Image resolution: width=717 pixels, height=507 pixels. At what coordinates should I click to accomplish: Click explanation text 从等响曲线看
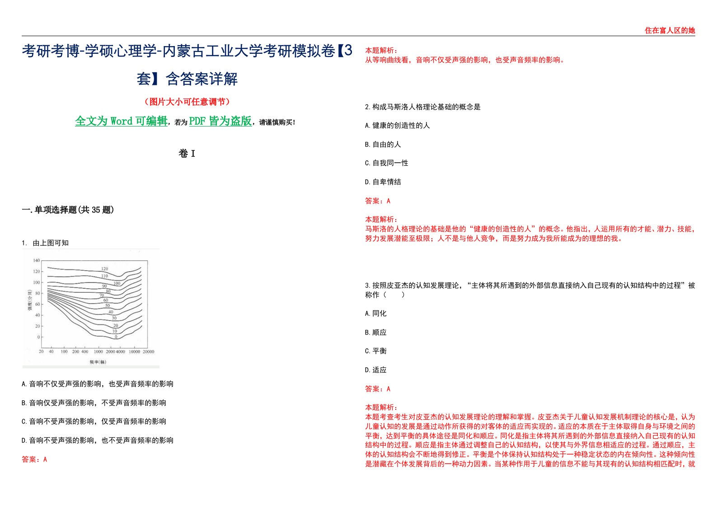pos(465,60)
